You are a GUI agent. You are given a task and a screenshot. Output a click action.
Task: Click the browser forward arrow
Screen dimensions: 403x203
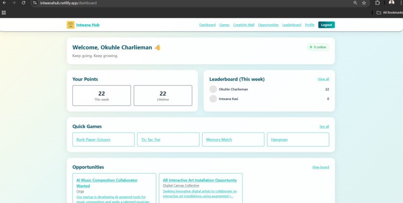point(14,3)
